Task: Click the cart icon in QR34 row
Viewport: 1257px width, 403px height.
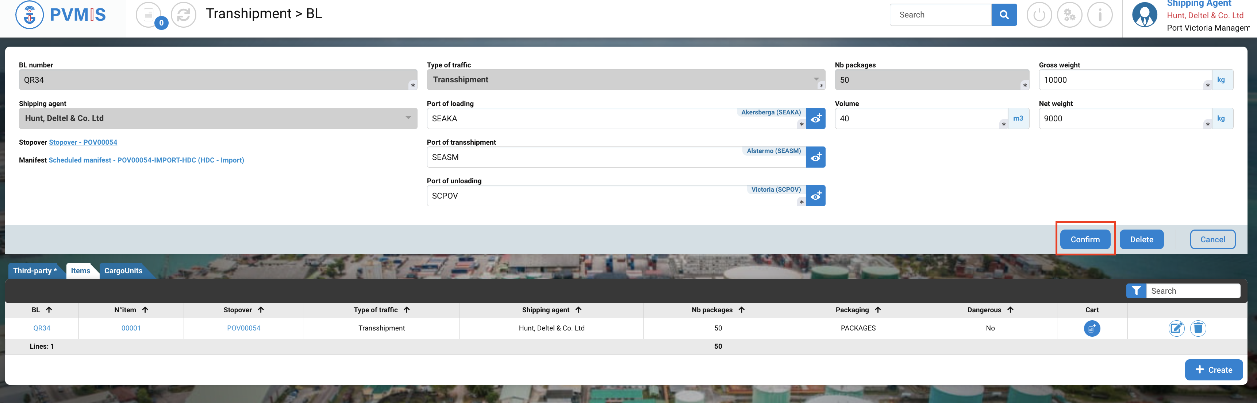Action: (1092, 328)
